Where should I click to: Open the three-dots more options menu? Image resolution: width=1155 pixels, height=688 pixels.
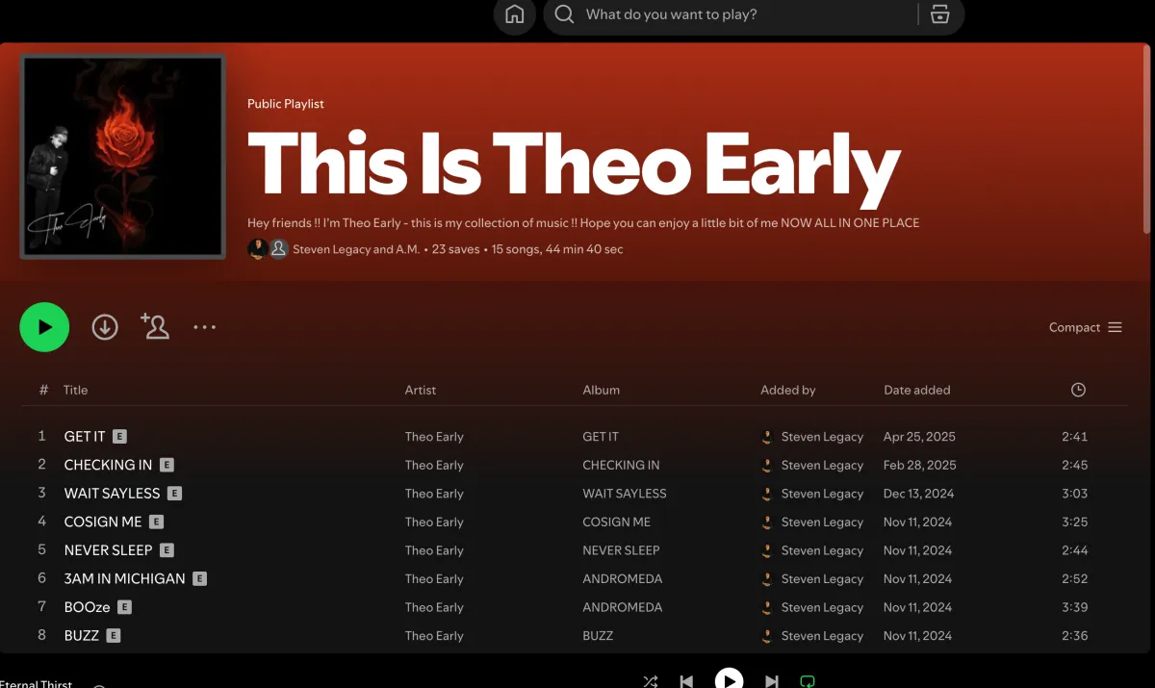(x=204, y=327)
